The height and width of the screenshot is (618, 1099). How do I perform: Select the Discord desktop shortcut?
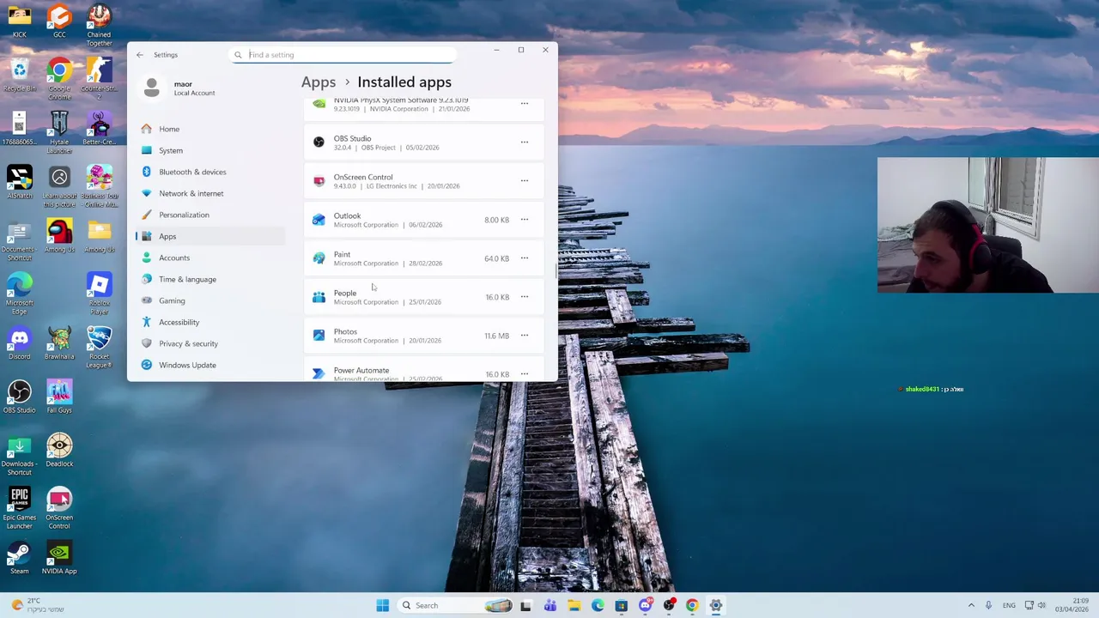pos(19,343)
